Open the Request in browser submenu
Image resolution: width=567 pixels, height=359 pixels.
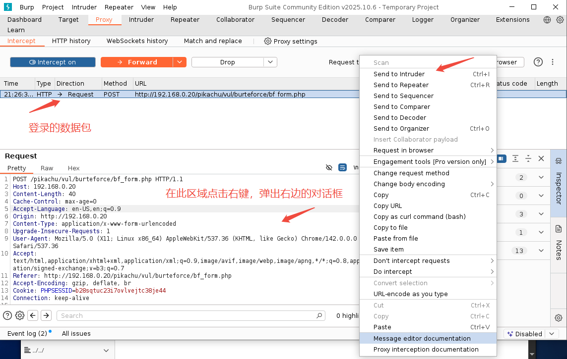pyautogui.click(x=428, y=151)
